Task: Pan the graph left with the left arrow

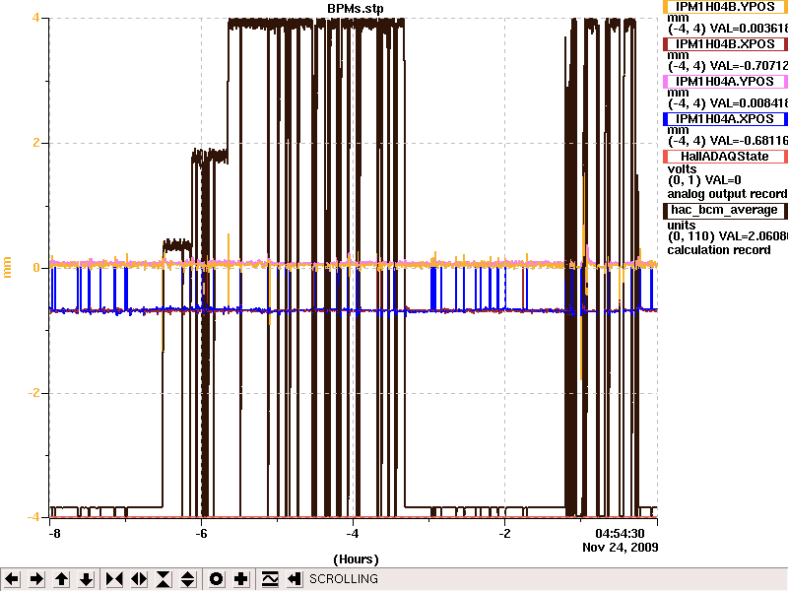Action: click(12, 579)
